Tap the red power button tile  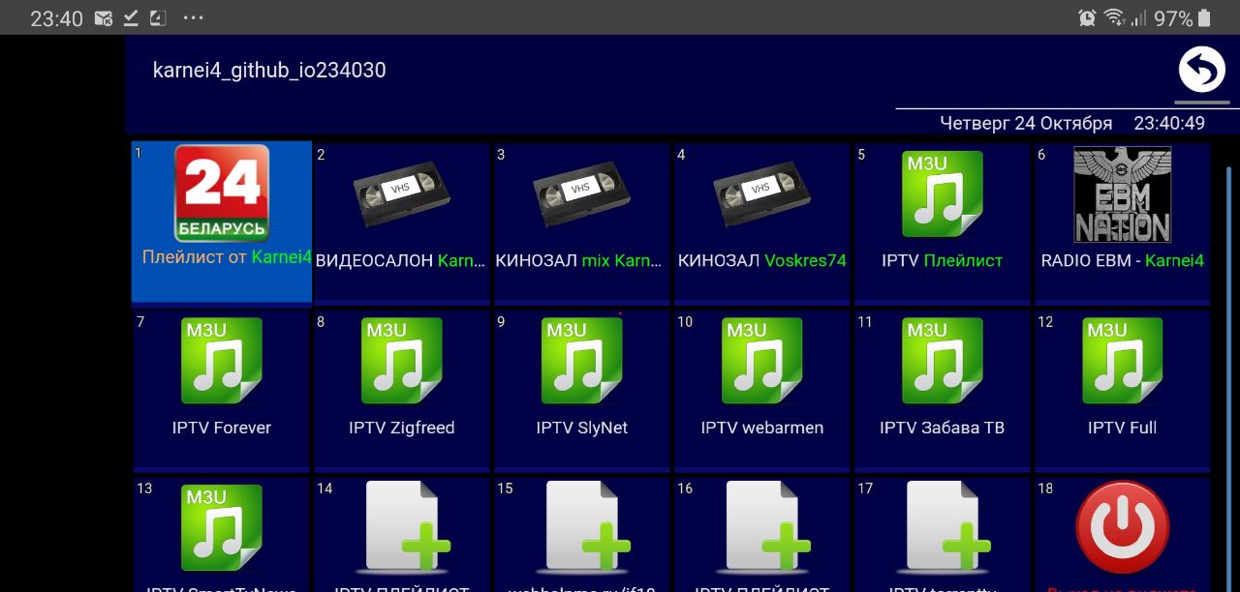click(x=1122, y=535)
